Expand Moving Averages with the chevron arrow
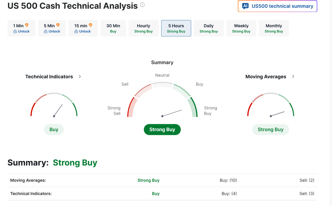Viewport: 334px width, 206px height. pos(293,77)
